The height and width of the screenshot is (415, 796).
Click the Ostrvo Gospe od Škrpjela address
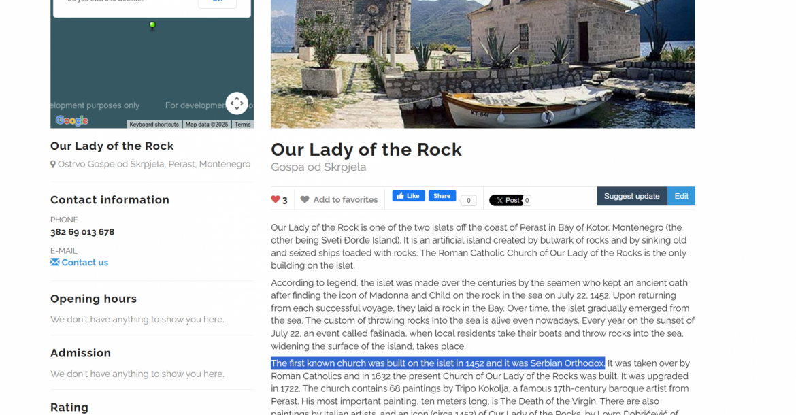click(154, 164)
